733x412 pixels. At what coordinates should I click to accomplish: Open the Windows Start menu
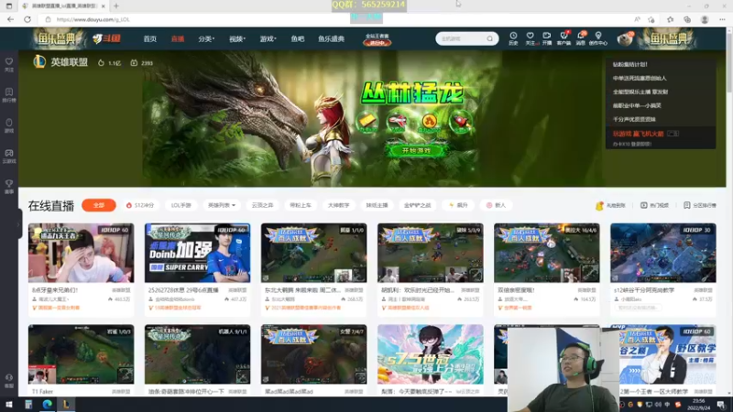click(x=8, y=405)
